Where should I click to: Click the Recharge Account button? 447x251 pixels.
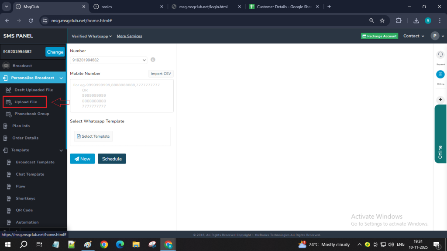click(x=379, y=36)
